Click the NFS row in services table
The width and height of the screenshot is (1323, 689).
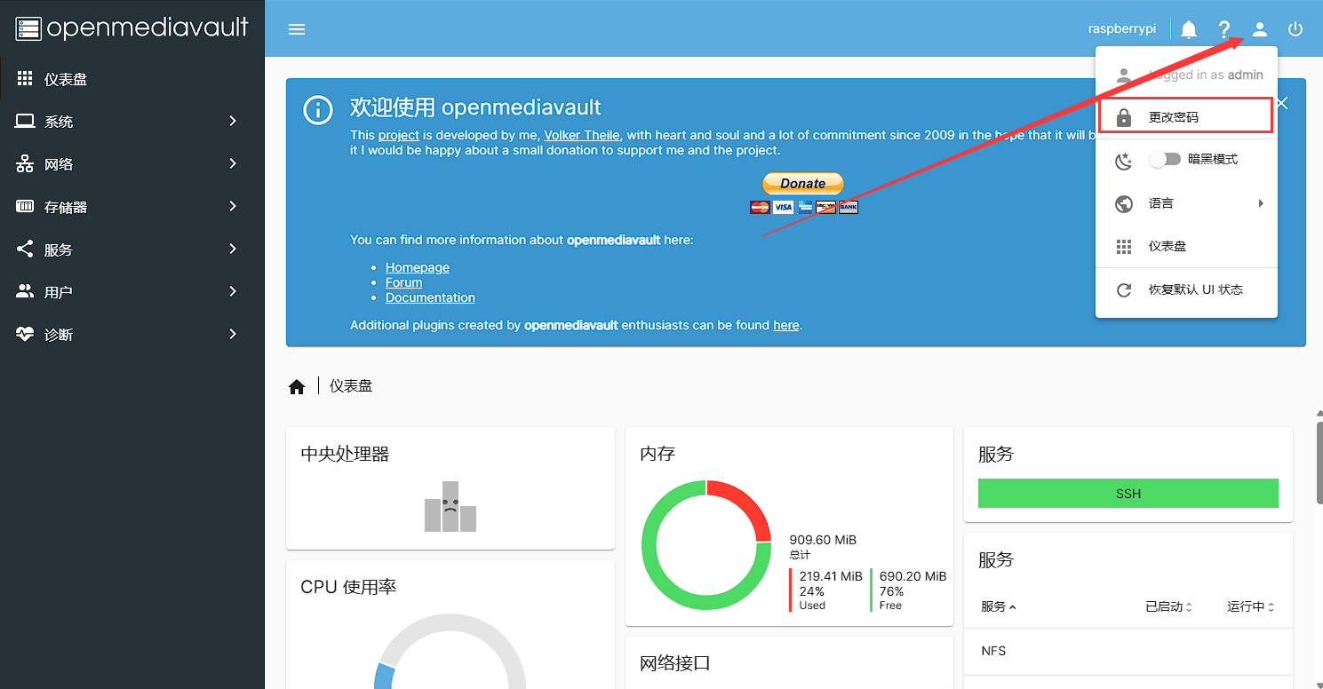tap(1128, 651)
